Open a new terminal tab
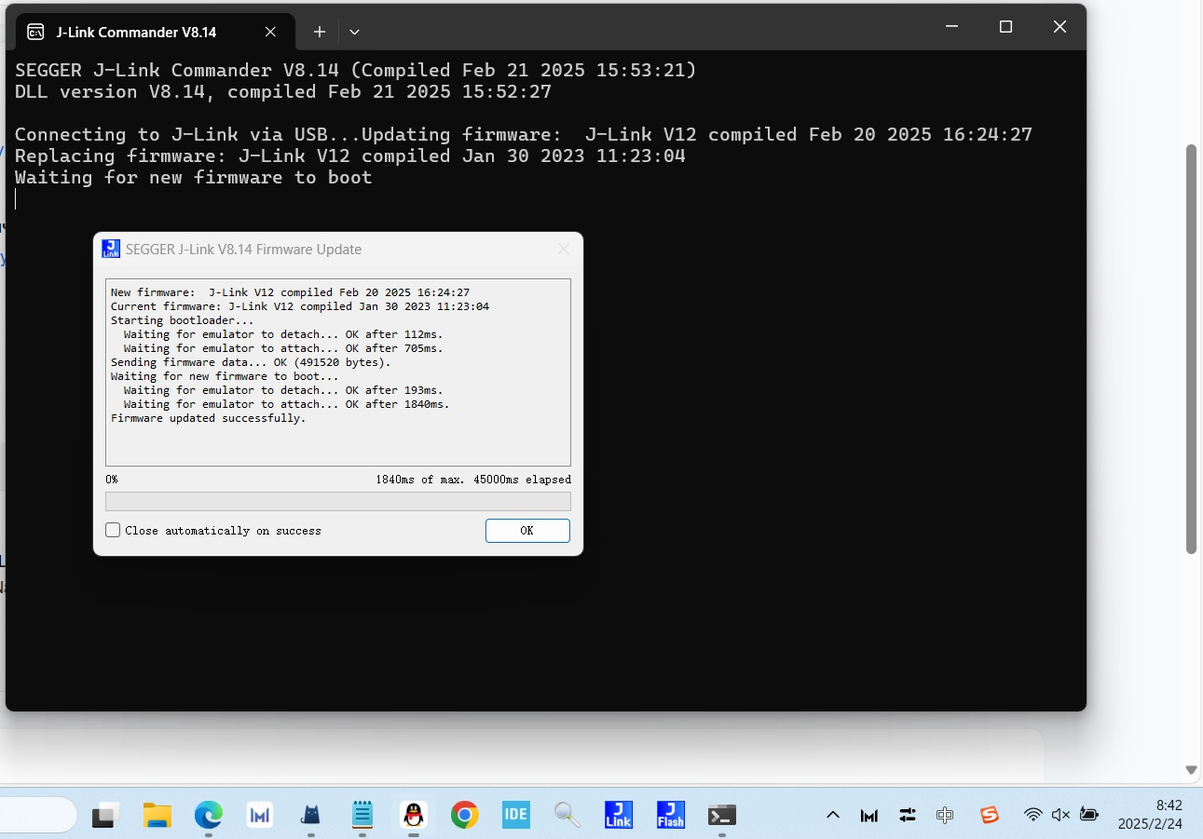Image resolution: width=1203 pixels, height=839 pixels. (319, 32)
